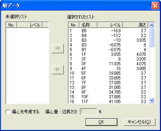
Task: Click the scrollbar down arrow
Action: pos(152,101)
